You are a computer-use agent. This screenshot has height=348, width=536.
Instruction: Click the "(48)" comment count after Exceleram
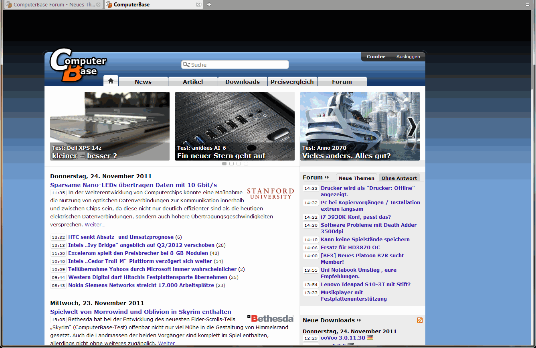214,253
